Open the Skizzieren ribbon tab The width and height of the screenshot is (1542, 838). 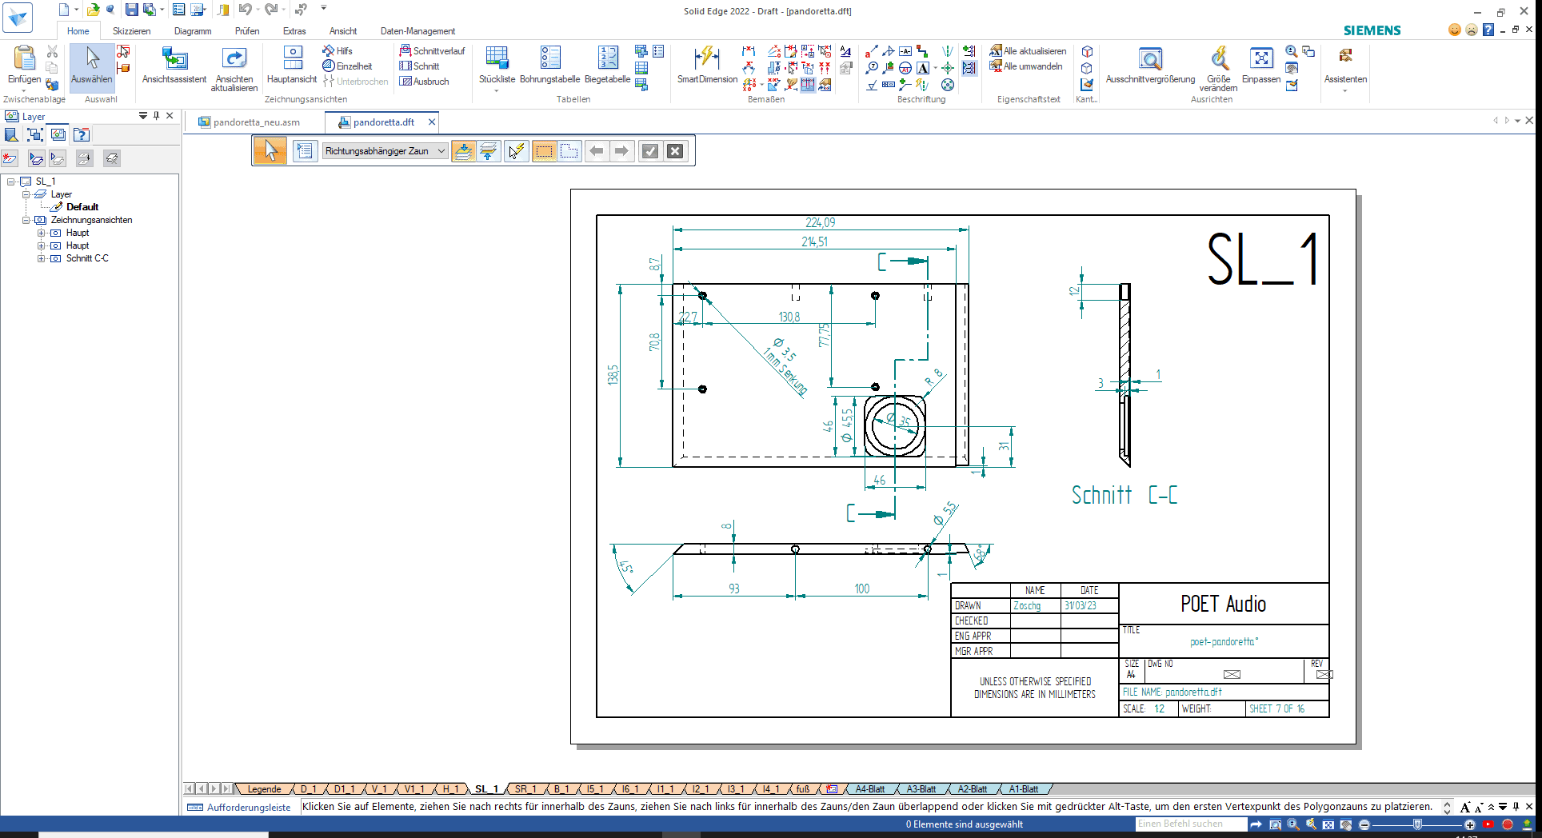click(x=131, y=31)
